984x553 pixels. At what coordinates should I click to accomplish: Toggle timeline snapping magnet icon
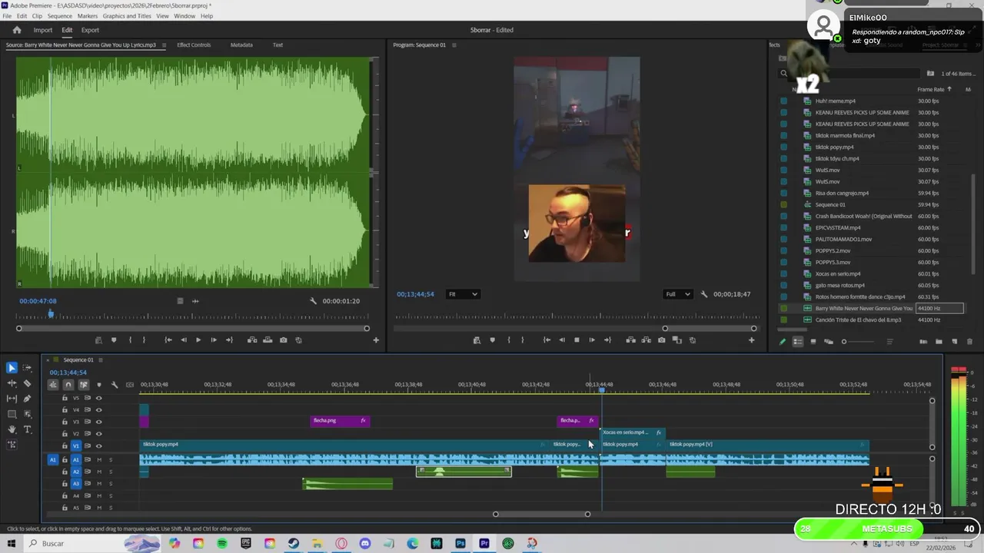(68, 385)
